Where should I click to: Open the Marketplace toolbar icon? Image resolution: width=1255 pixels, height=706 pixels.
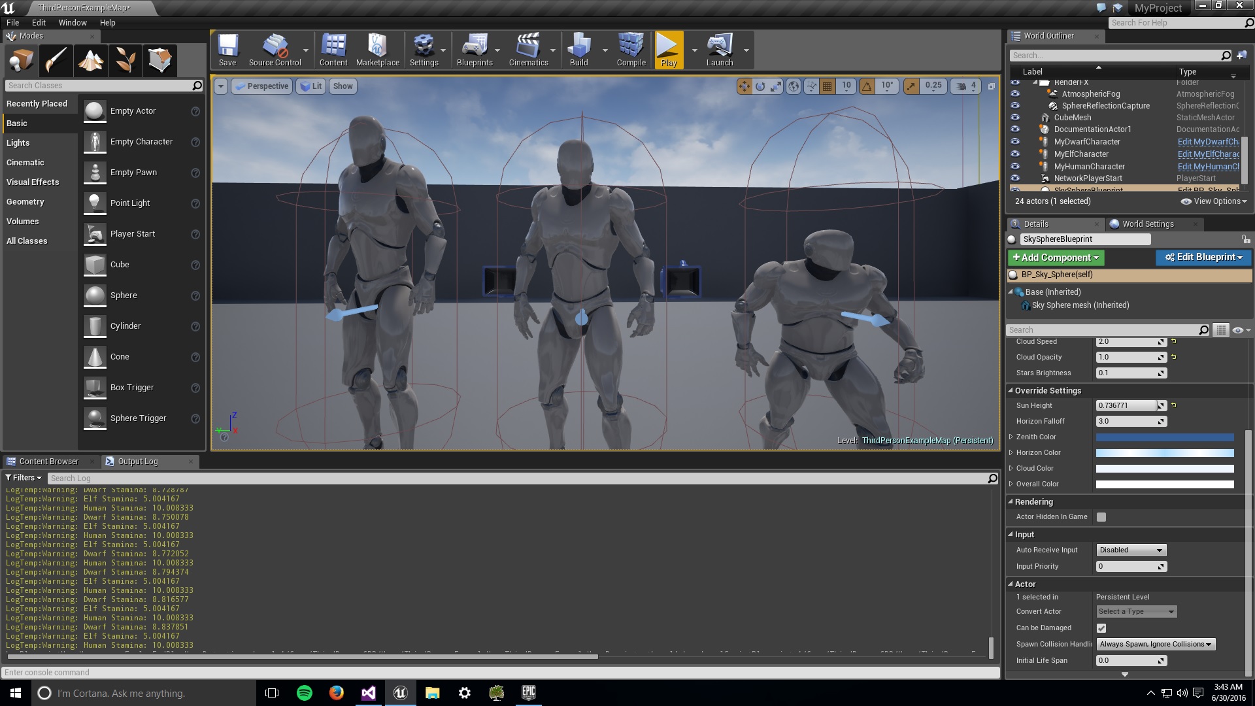tap(377, 50)
